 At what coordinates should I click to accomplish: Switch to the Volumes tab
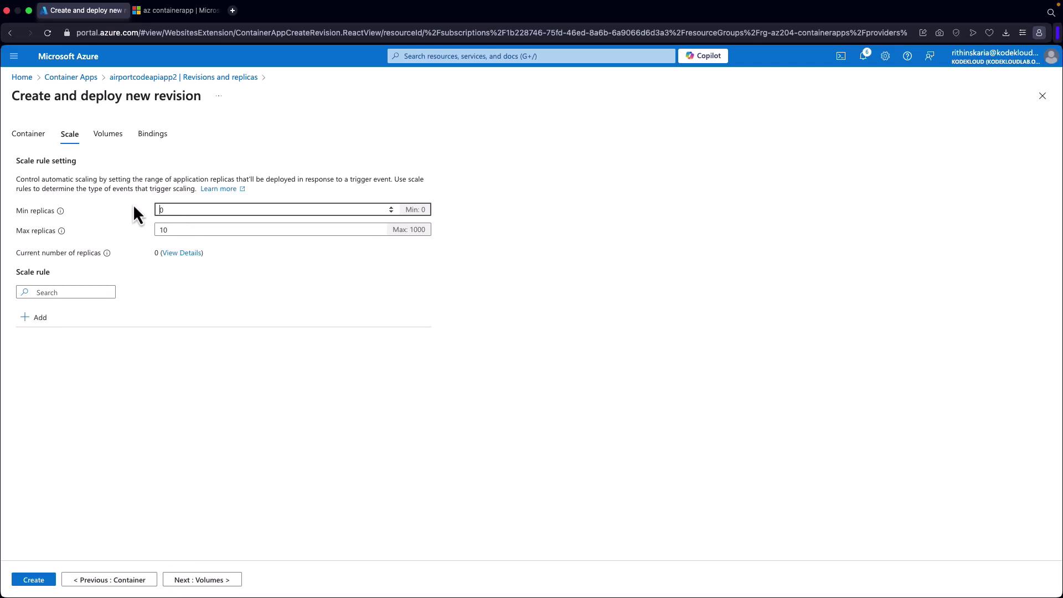pos(108,133)
